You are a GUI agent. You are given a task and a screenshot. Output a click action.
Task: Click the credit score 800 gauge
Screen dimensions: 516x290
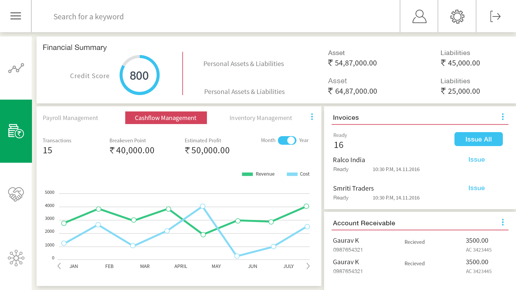[139, 75]
